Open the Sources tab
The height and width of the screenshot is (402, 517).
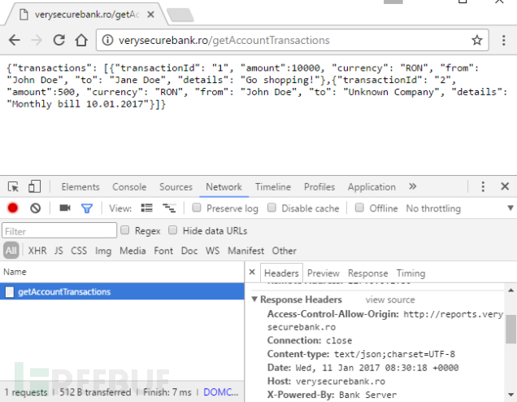[176, 187]
